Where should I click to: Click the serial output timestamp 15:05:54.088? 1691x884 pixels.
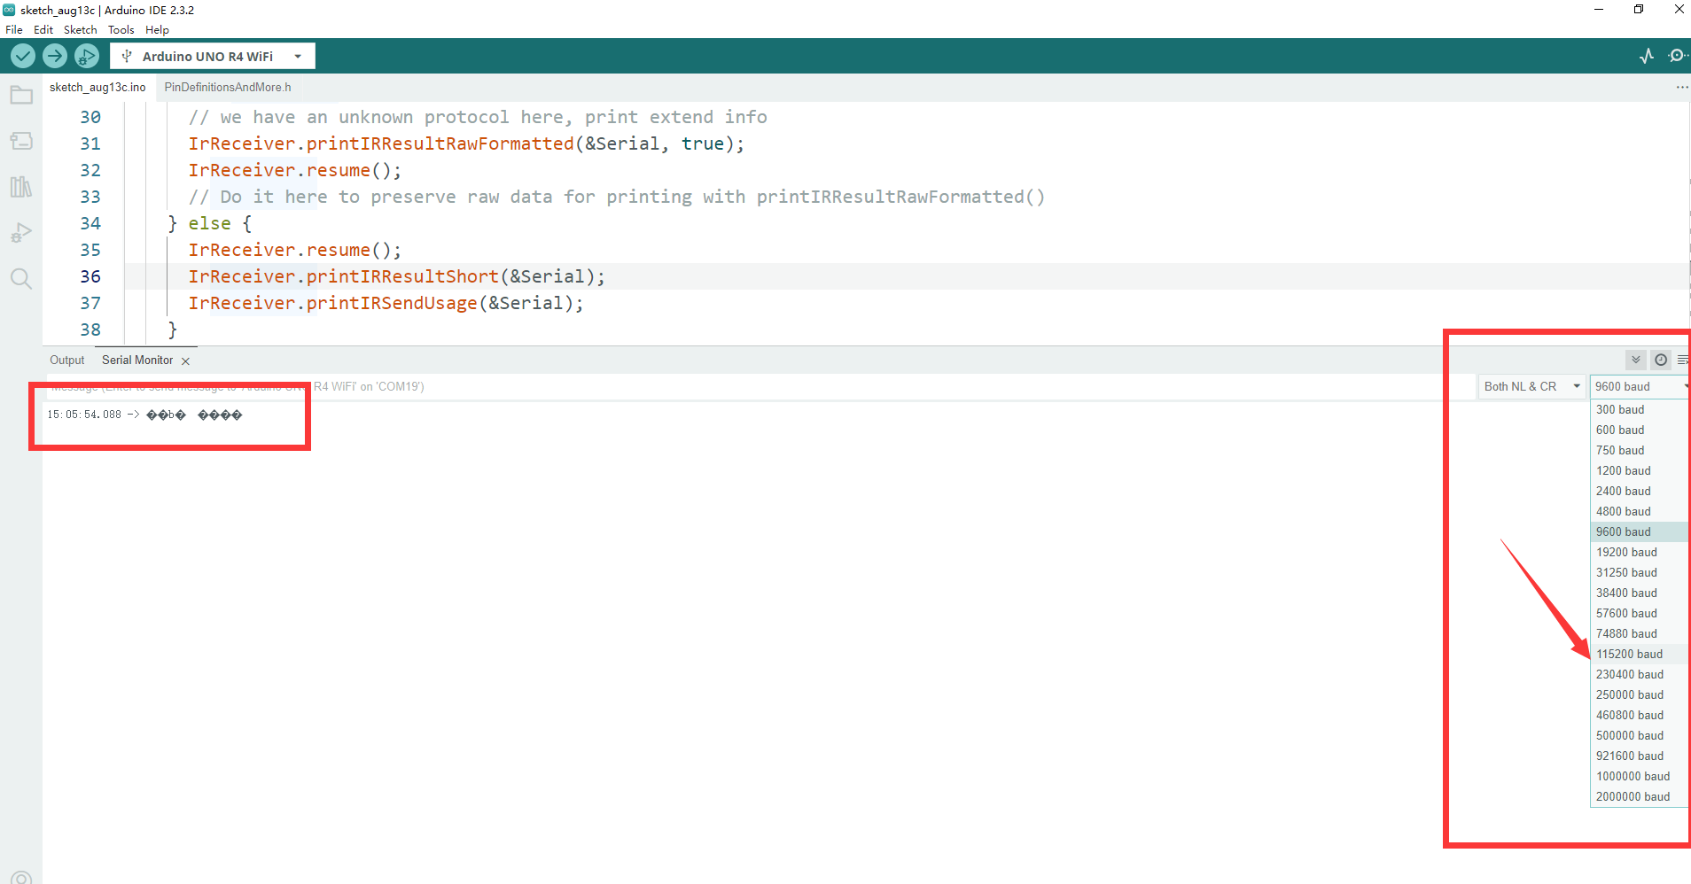(84, 415)
